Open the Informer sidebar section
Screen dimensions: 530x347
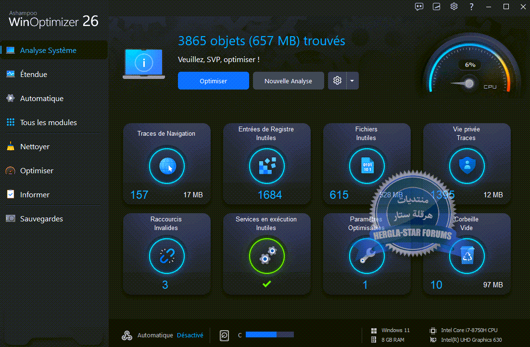tap(54, 194)
